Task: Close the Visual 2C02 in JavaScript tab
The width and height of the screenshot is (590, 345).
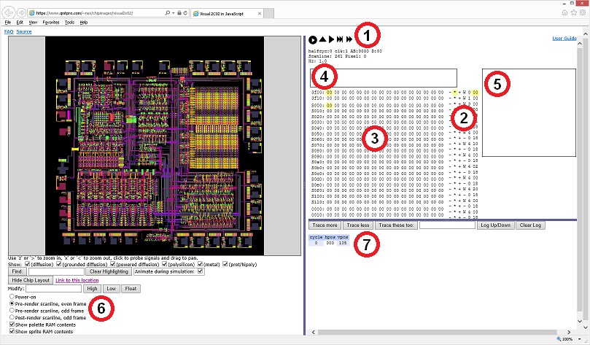Action: (x=259, y=14)
